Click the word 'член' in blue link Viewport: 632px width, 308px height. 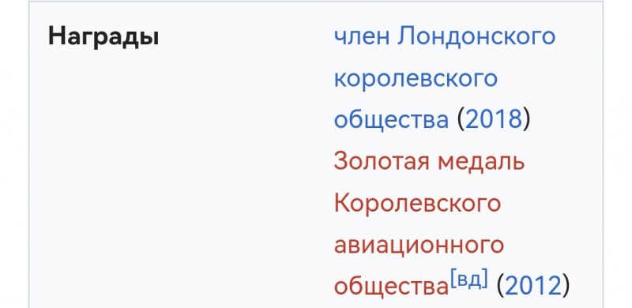pyautogui.click(x=362, y=36)
